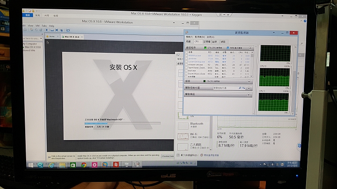Select Mac OS X 10.8 in VMware library
The image size is (337, 189).
[x=32, y=47]
